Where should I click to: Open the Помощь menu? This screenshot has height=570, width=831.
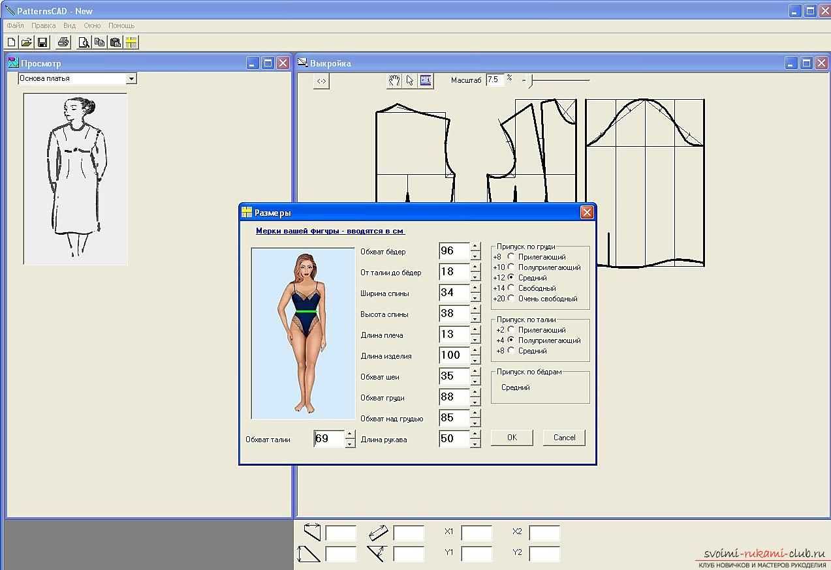121,26
